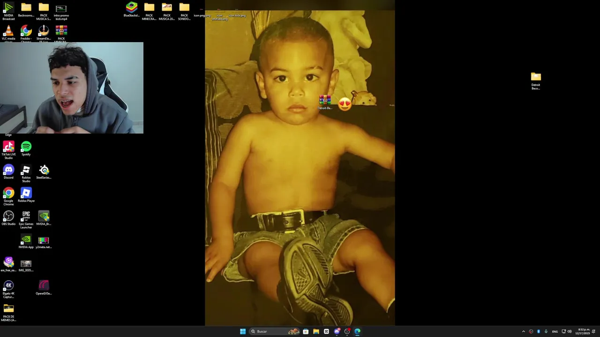This screenshot has width=600, height=337.
Task: Open OBS Studio shortcut
Action: tap(8, 218)
